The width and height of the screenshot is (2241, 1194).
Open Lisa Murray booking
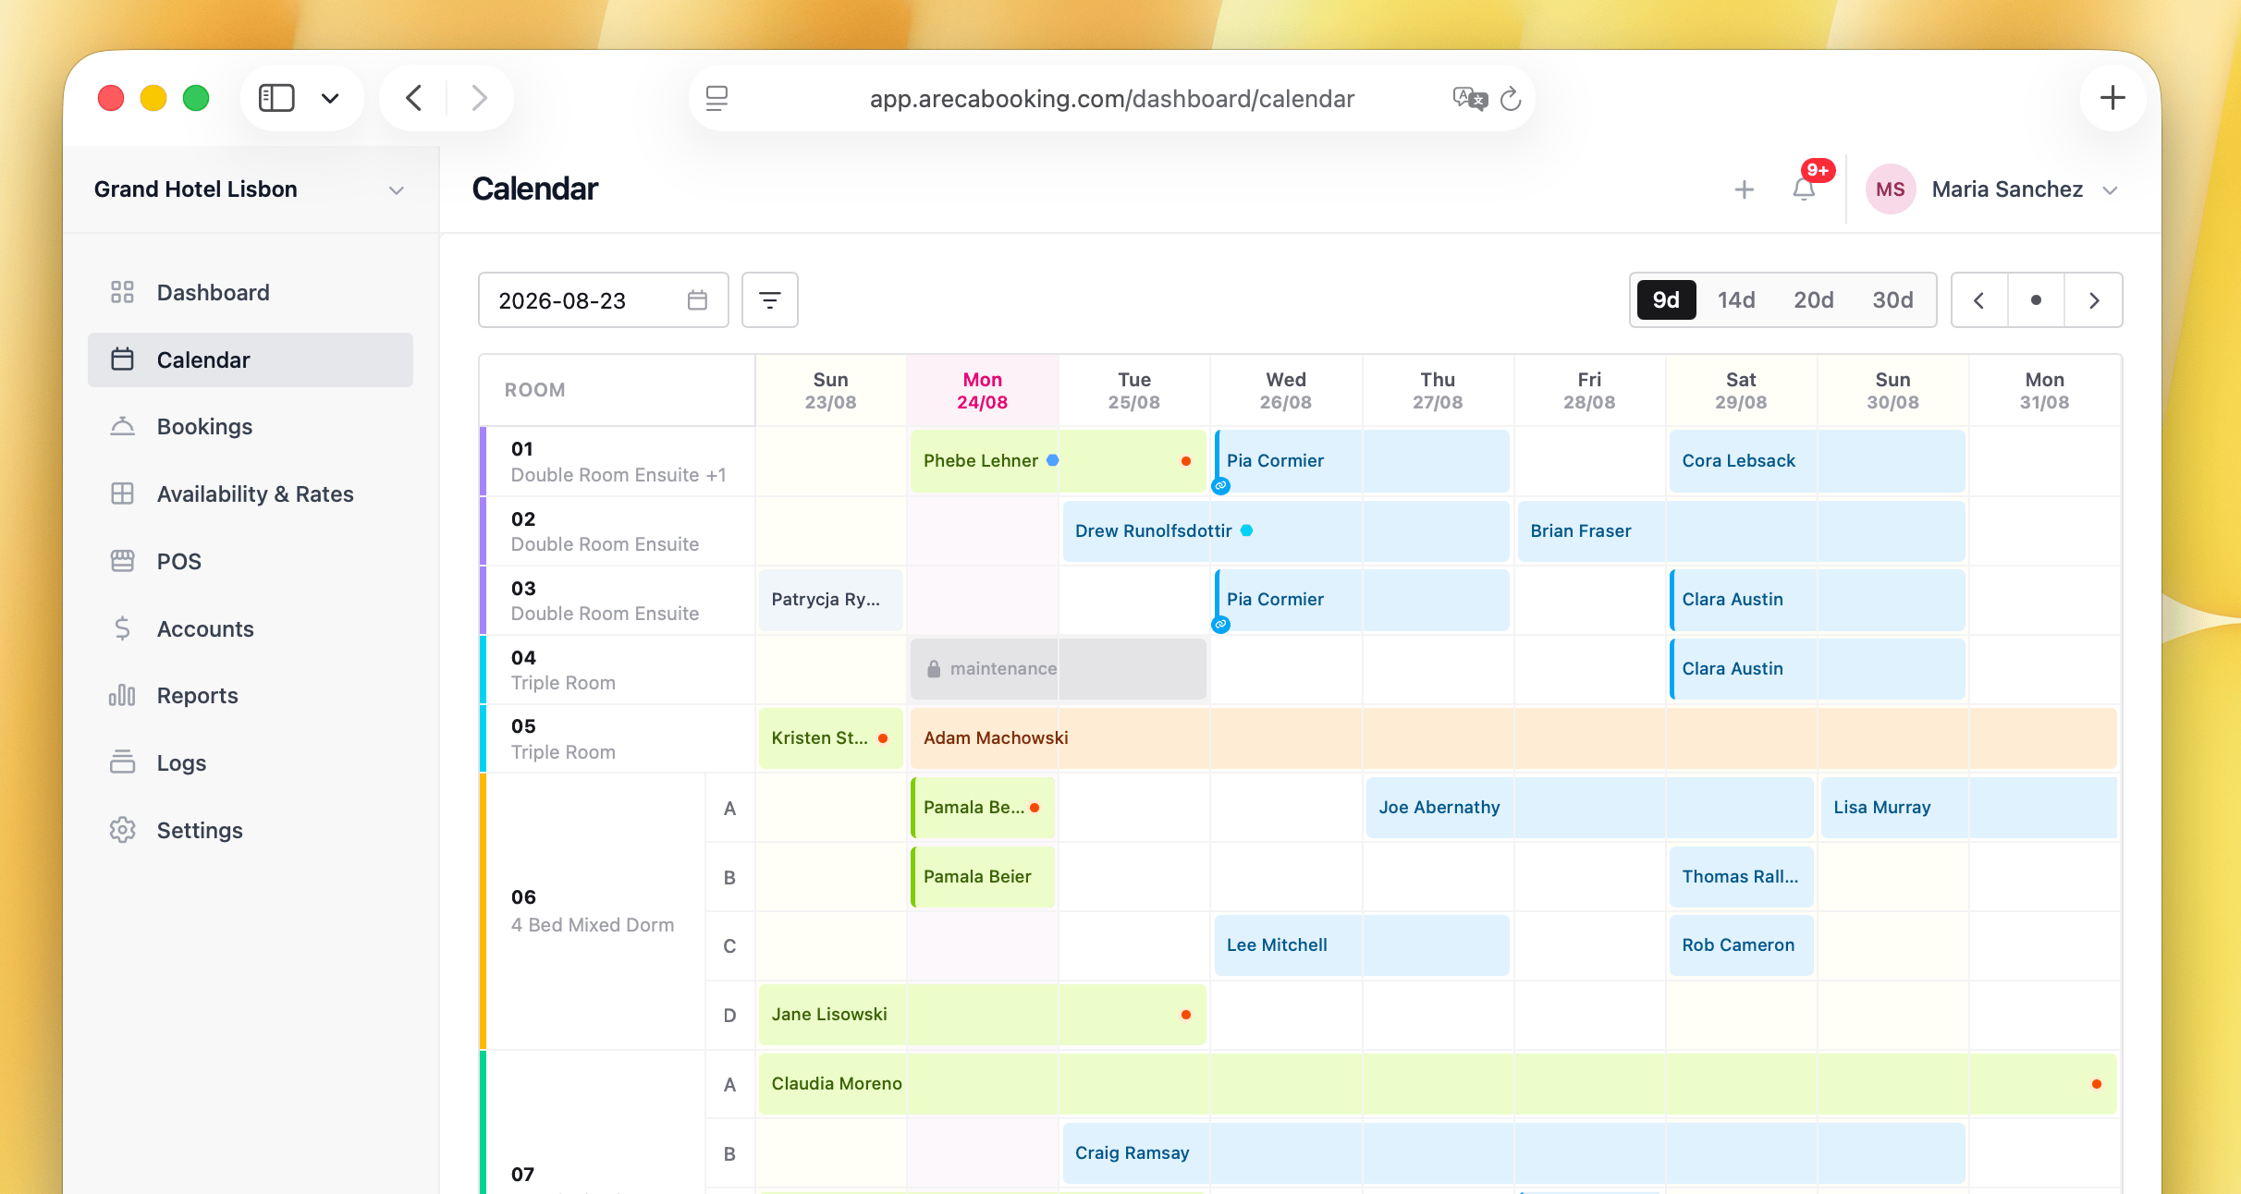click(1969, 808)
